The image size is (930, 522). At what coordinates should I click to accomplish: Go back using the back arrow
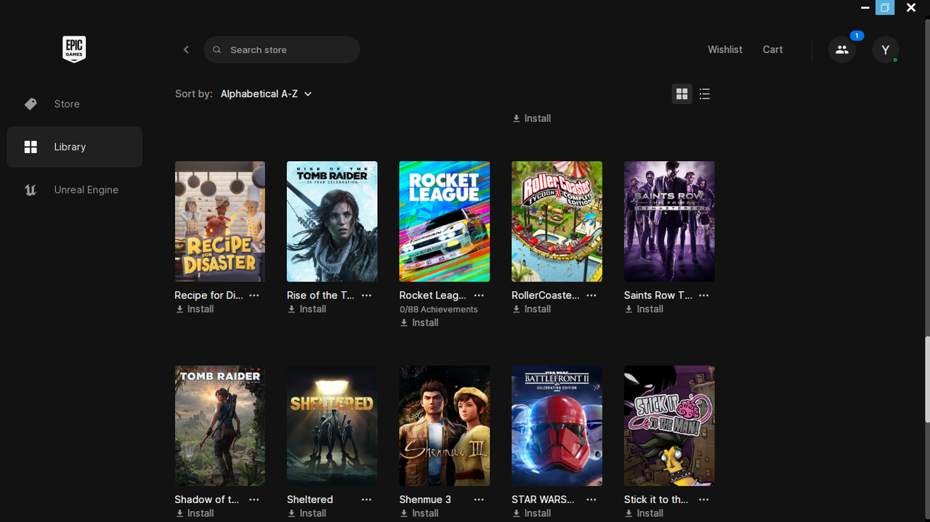pyautogui.click(x=186, y=49)
